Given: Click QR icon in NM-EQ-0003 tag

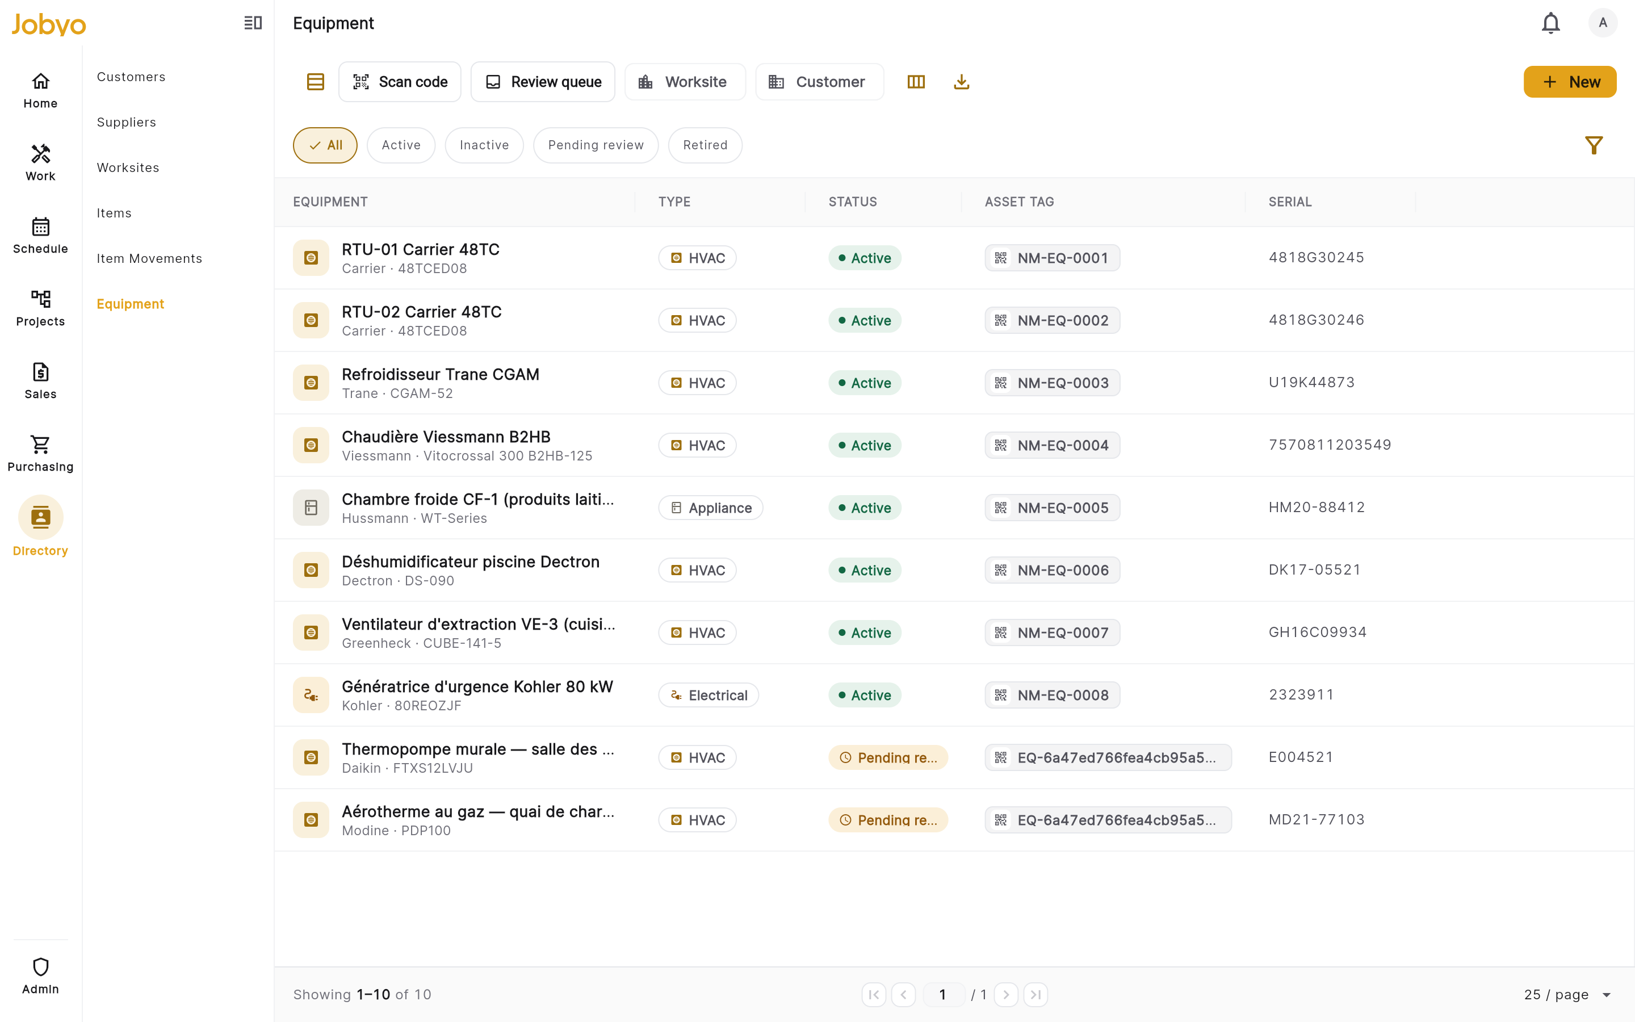Looking at the screenshot, I should tap(1001, 383).
